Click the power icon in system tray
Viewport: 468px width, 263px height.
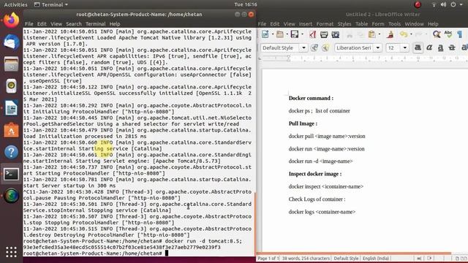(453, 4)
